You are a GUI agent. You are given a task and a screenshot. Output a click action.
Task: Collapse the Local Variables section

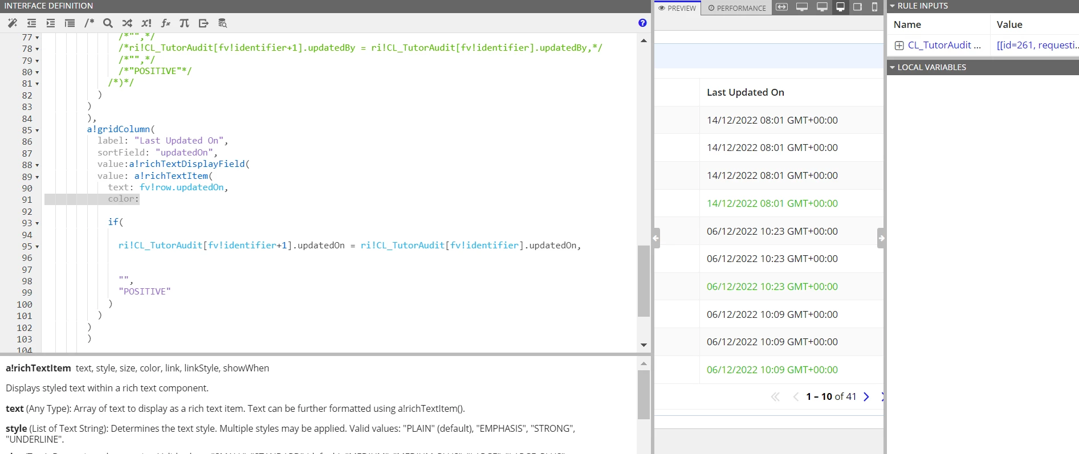893,67
